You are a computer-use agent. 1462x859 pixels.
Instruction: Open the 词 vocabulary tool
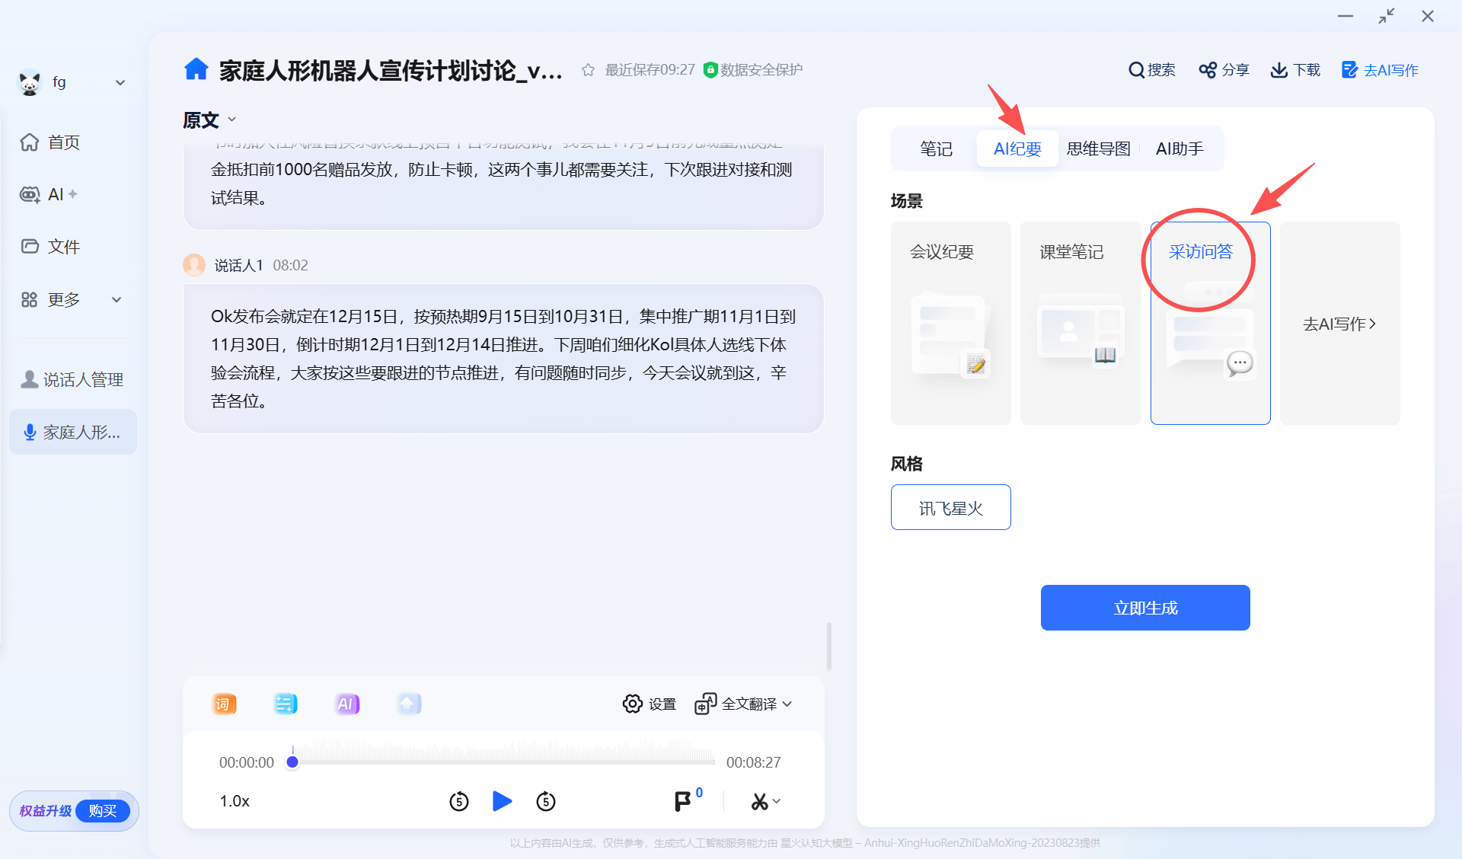[x=224, y=704]
